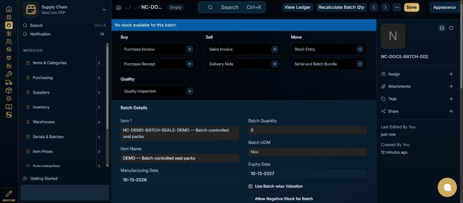Click the NEXCOM pencil logo icon
The height and width of the screenshot is (203, 463).
[9, 195]
